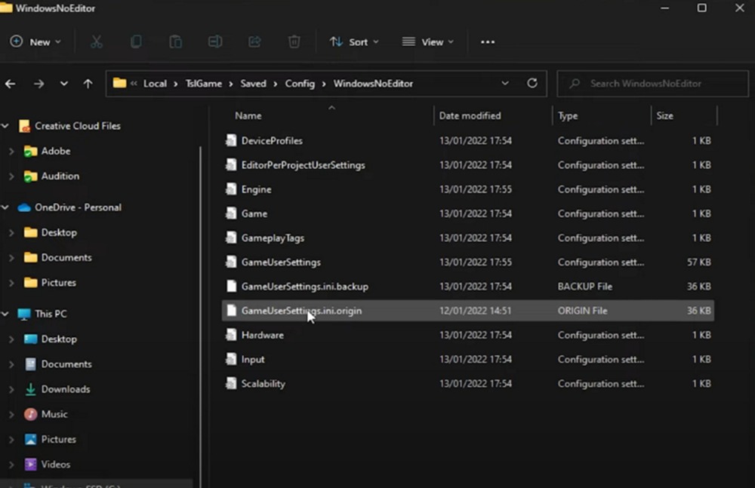Click Saved in the address breadcrumb

[253, 84]
